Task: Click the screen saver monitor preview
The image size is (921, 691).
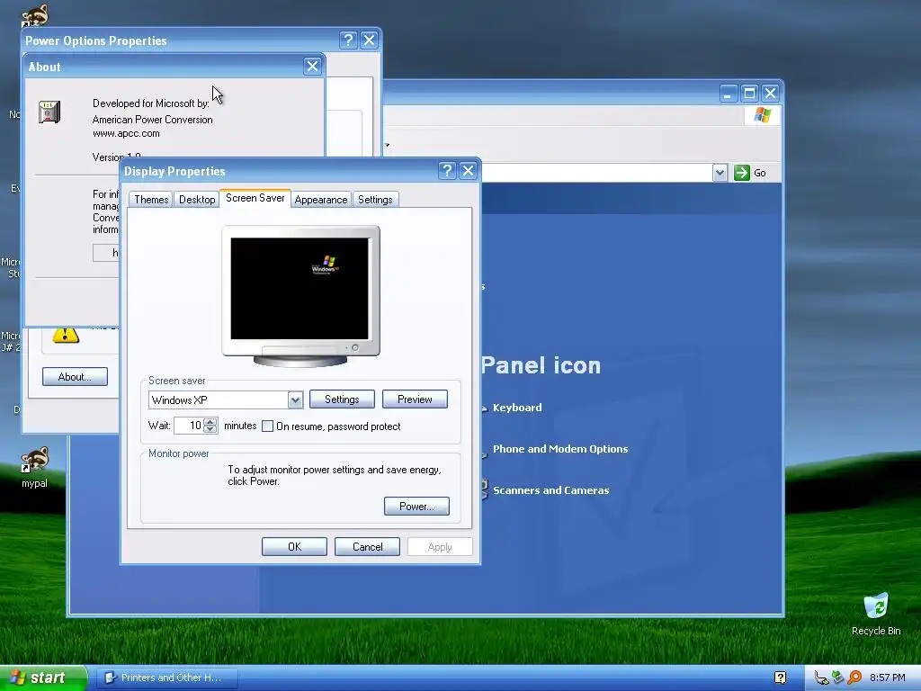Action: click(300, 295)
